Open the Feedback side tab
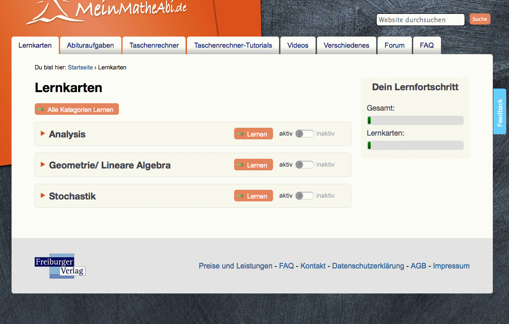This screenshot has width=509, height=324. [500, 112]
